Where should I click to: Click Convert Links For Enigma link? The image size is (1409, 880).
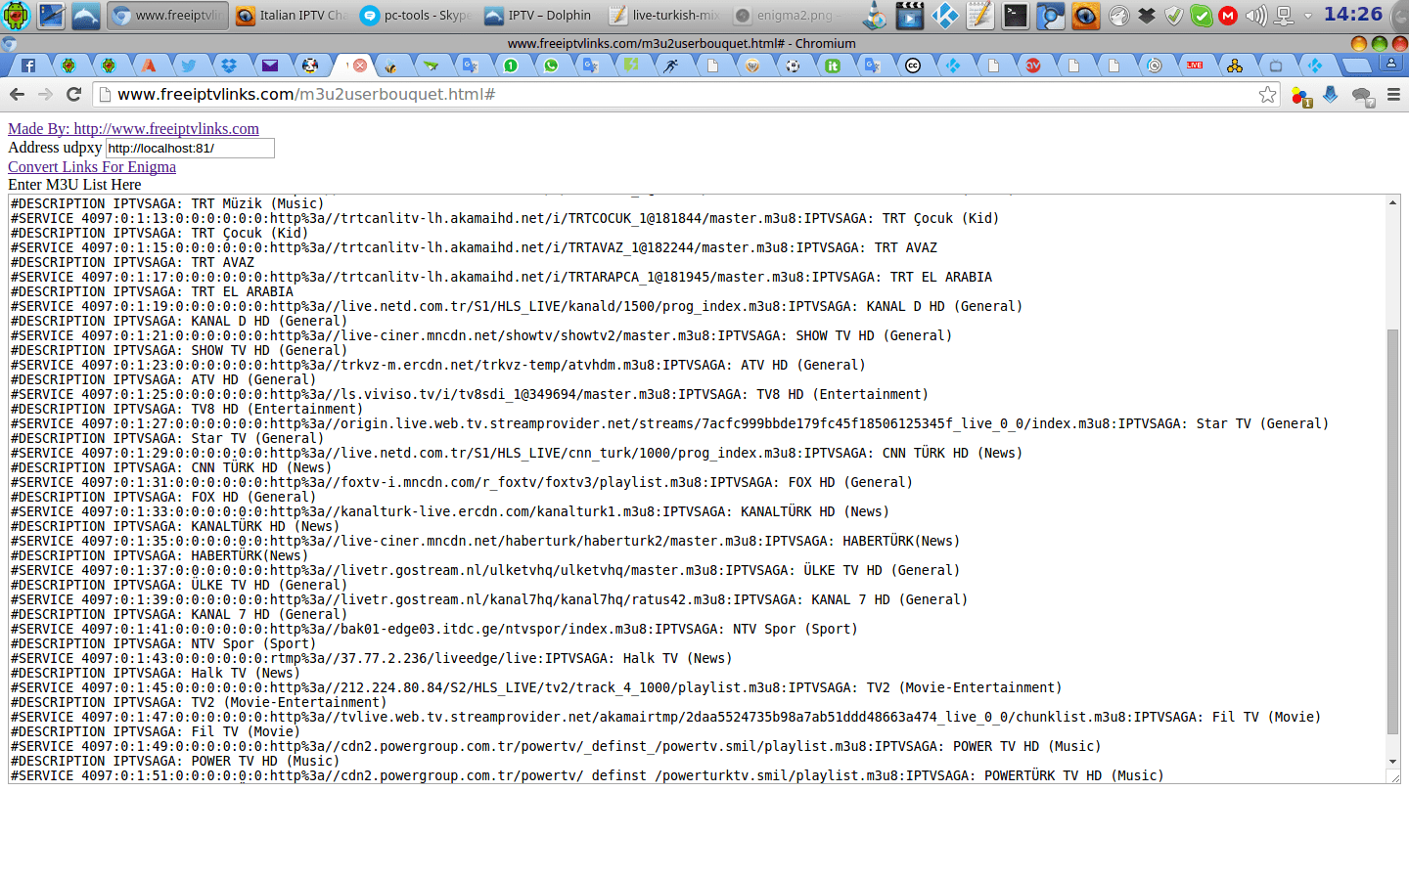point(92,166)
